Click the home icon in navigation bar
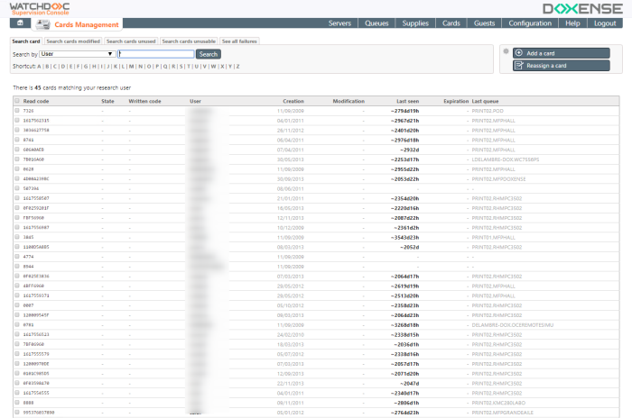 point(20,23)
